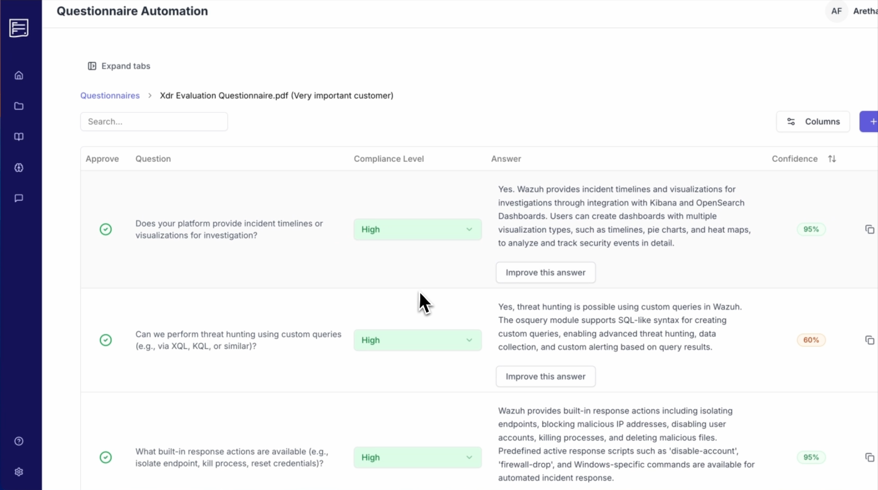Open the chat panel from the sidebar

[x=19, y=198]
